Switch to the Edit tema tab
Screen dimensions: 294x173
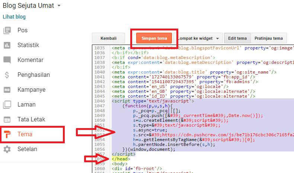pos(237,38)
